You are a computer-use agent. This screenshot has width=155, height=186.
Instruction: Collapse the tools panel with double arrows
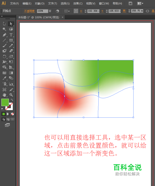(2, 16)
